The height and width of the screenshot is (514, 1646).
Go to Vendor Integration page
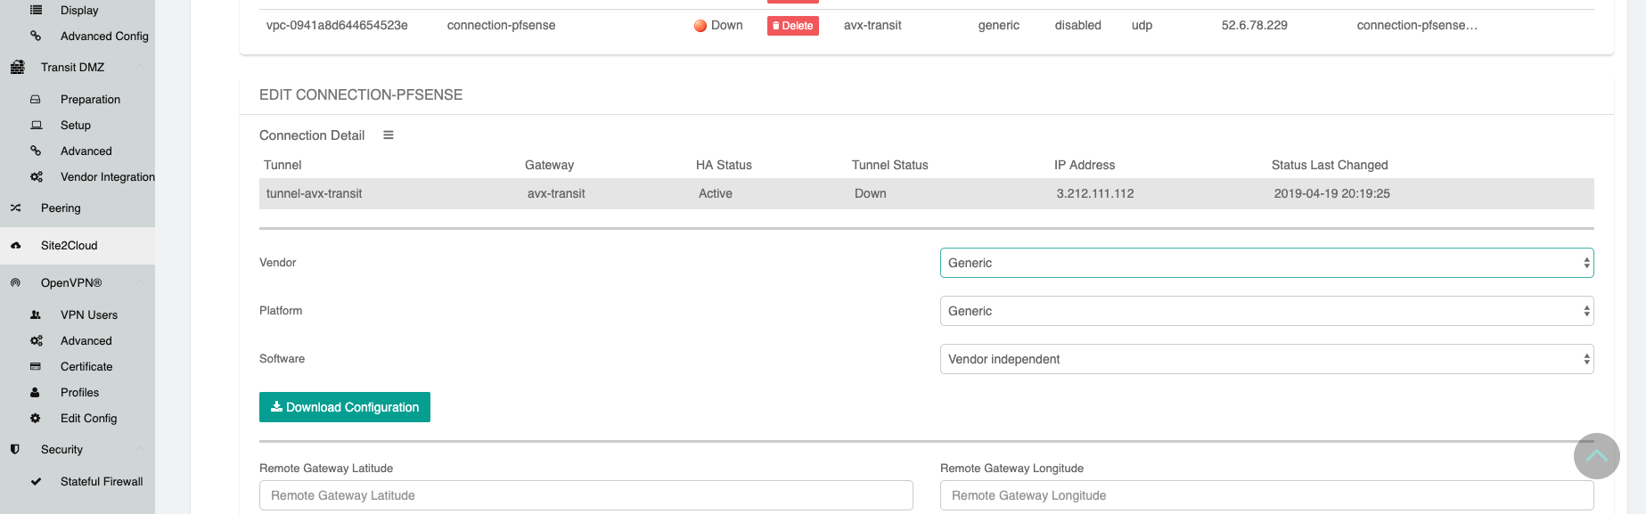[x=107, y=177]
